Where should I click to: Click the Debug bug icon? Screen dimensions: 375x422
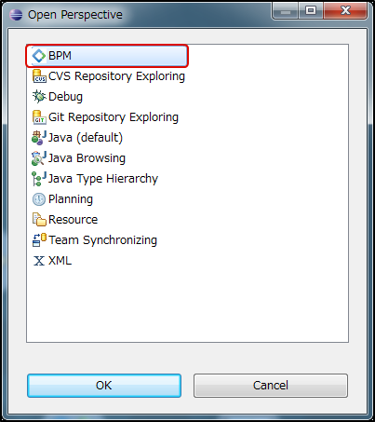[39, 97]
